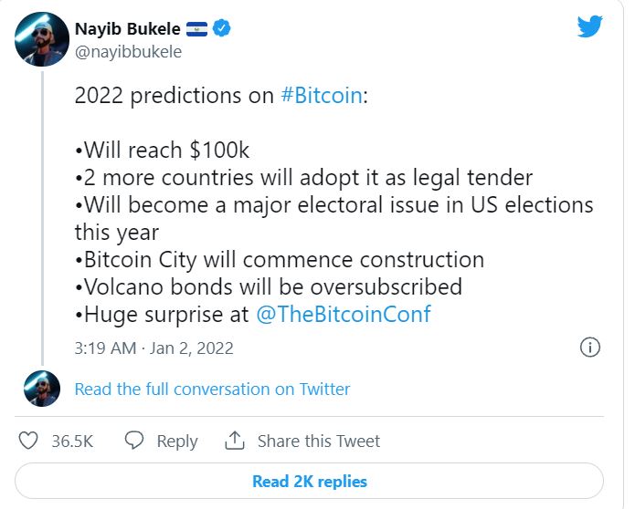Click the small avatar beside conversation link
The width and height of the screenshot is (635, 509).
(x=41, y=389)
